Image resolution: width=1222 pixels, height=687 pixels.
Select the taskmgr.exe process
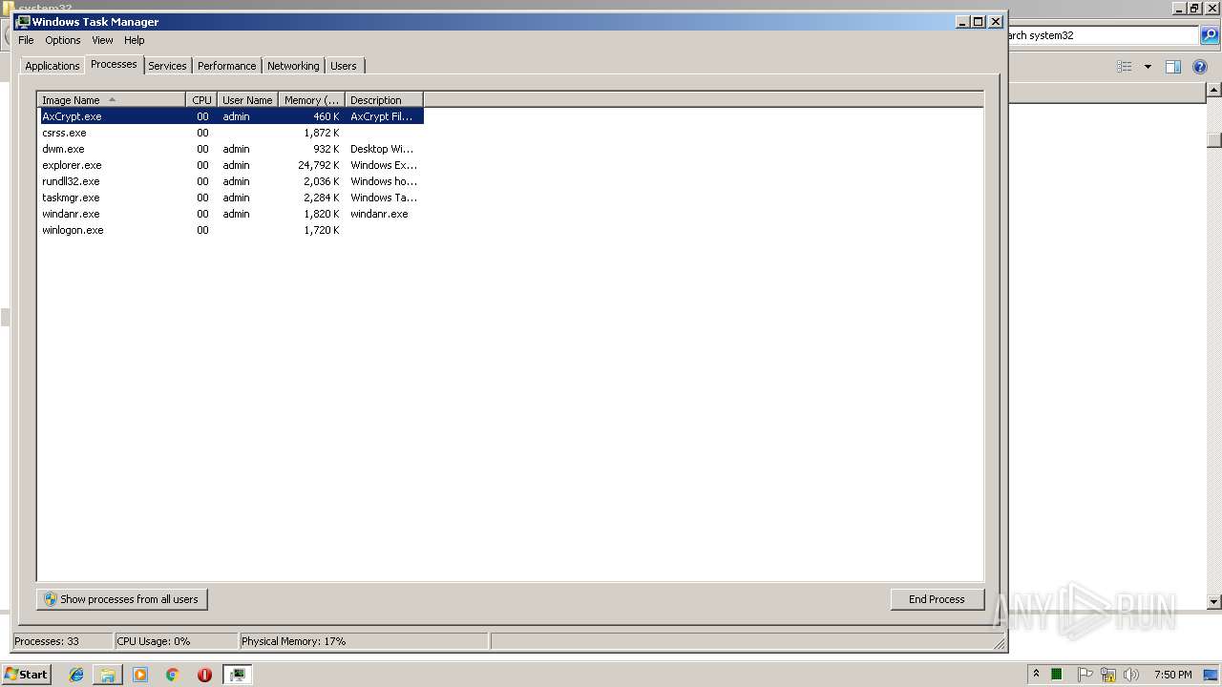[231, 198]
